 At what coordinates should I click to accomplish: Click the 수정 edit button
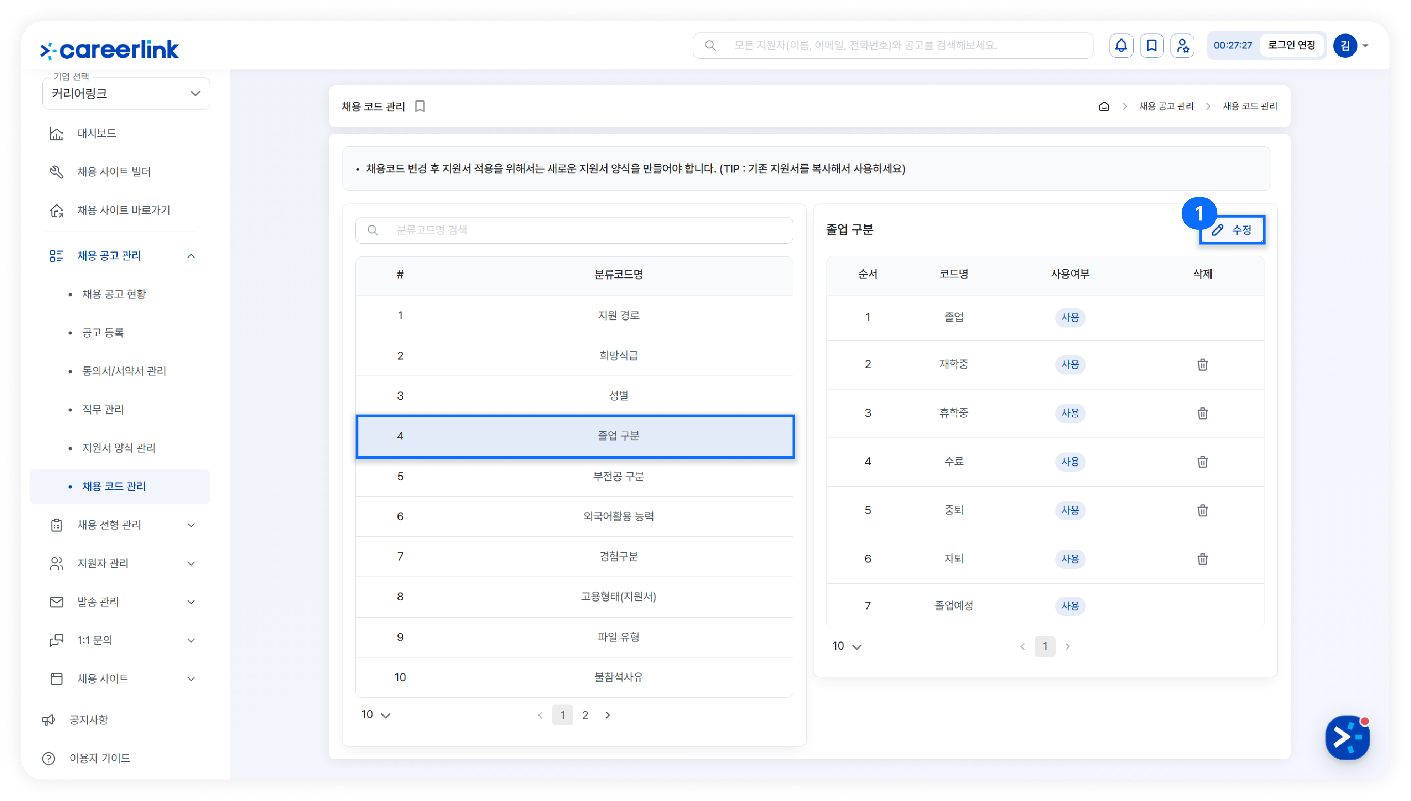pos(1232,230)
